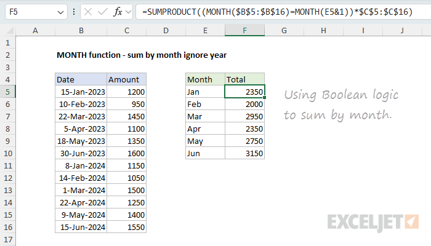Viewport: 431px width, 246px height.
Task: Select cell with date 5-Apr-2023
Action: (81, 129)
